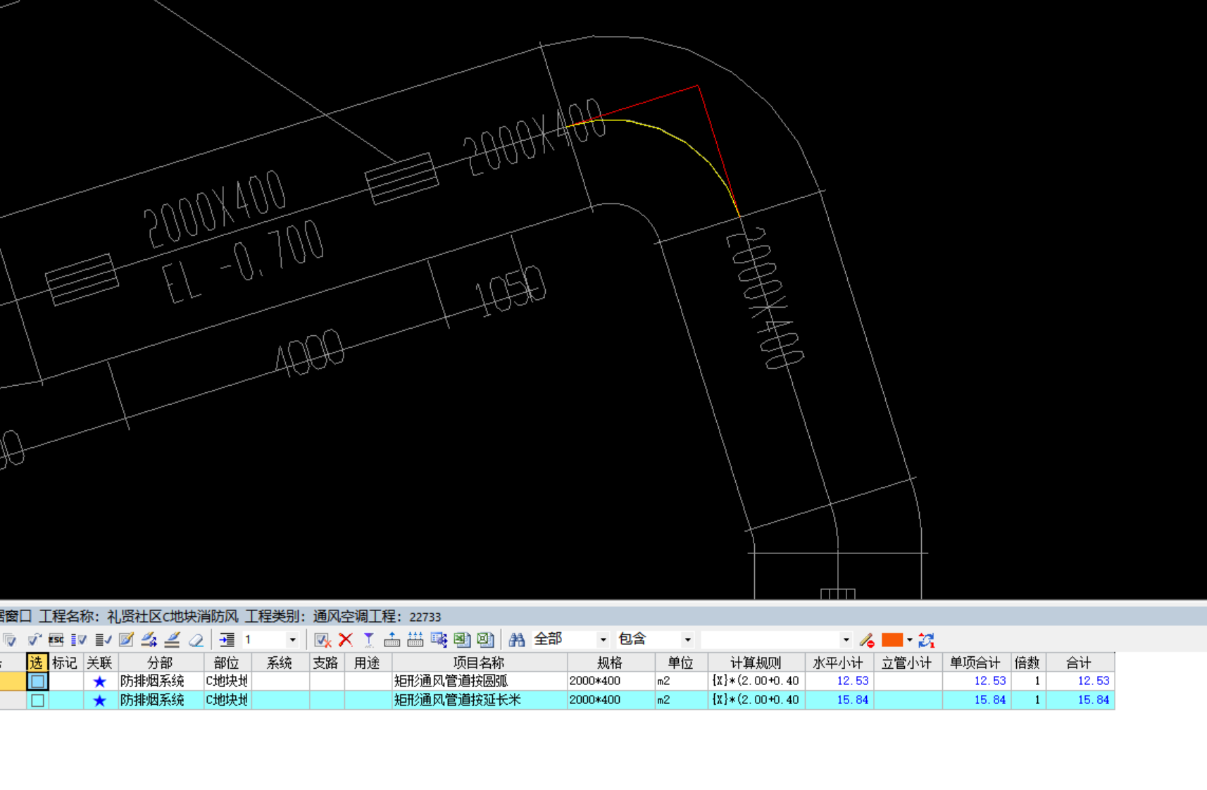The image size is (1207, 790).
Task: Click the EL -0.700 elevation label
Action: 242,261
